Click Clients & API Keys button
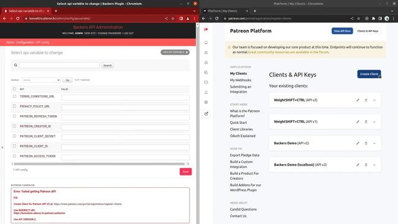The image size is (398, 224). pos(368,31)
